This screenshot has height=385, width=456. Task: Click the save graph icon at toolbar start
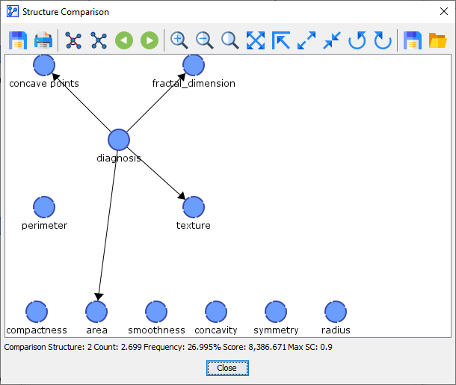click(18, 40)
